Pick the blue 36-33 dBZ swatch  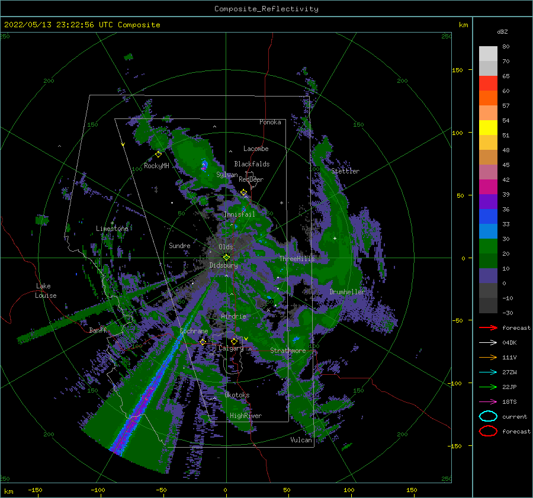pyautogui.click(x=488, y=216)
